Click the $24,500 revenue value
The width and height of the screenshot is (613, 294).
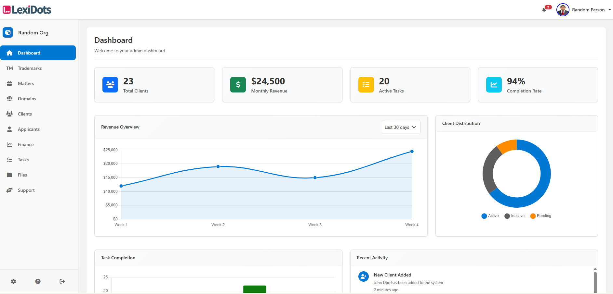[x=268, y=81]
